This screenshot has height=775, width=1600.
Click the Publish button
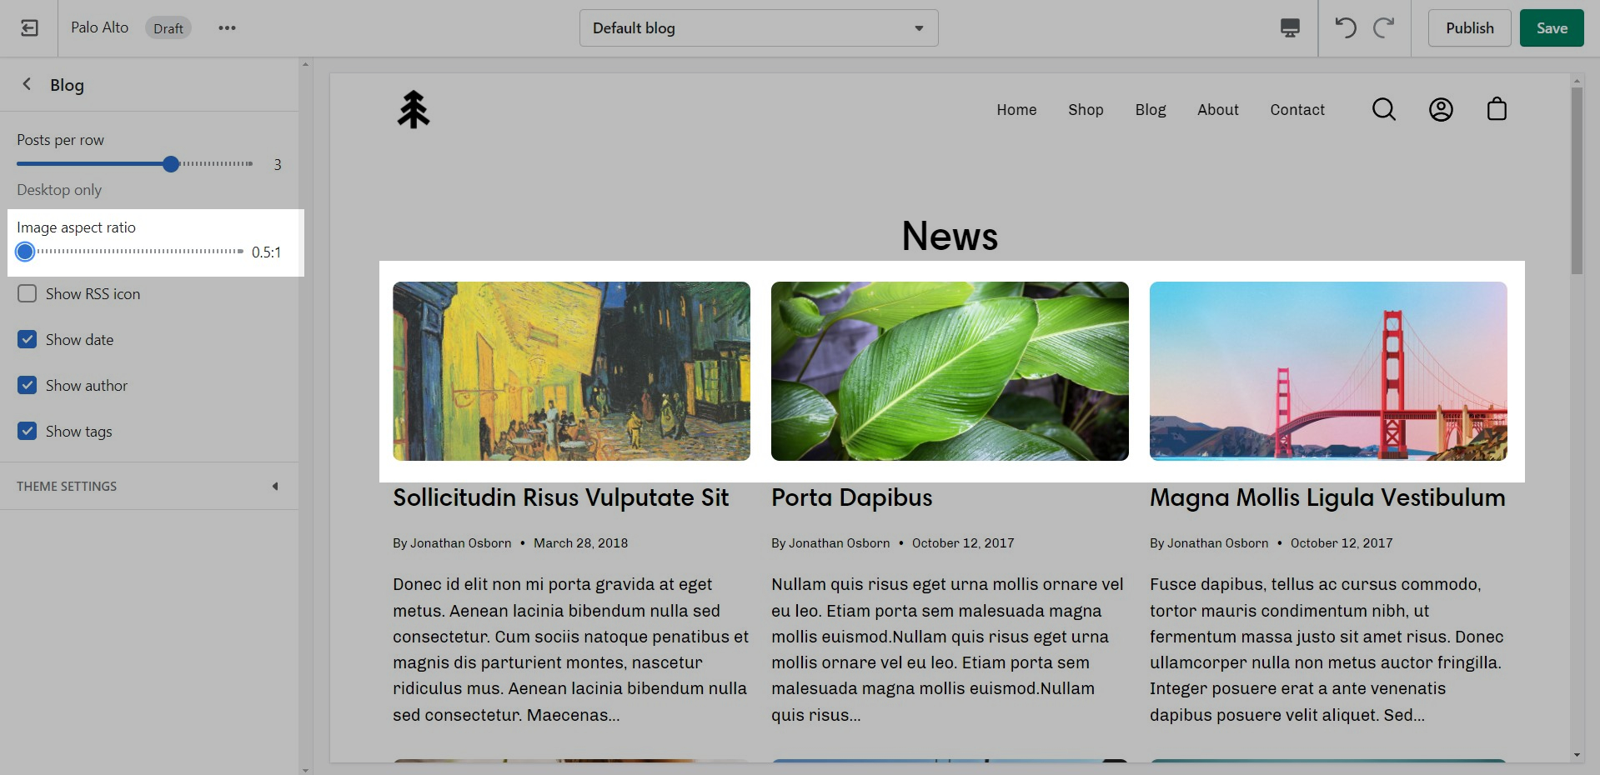1468,28
